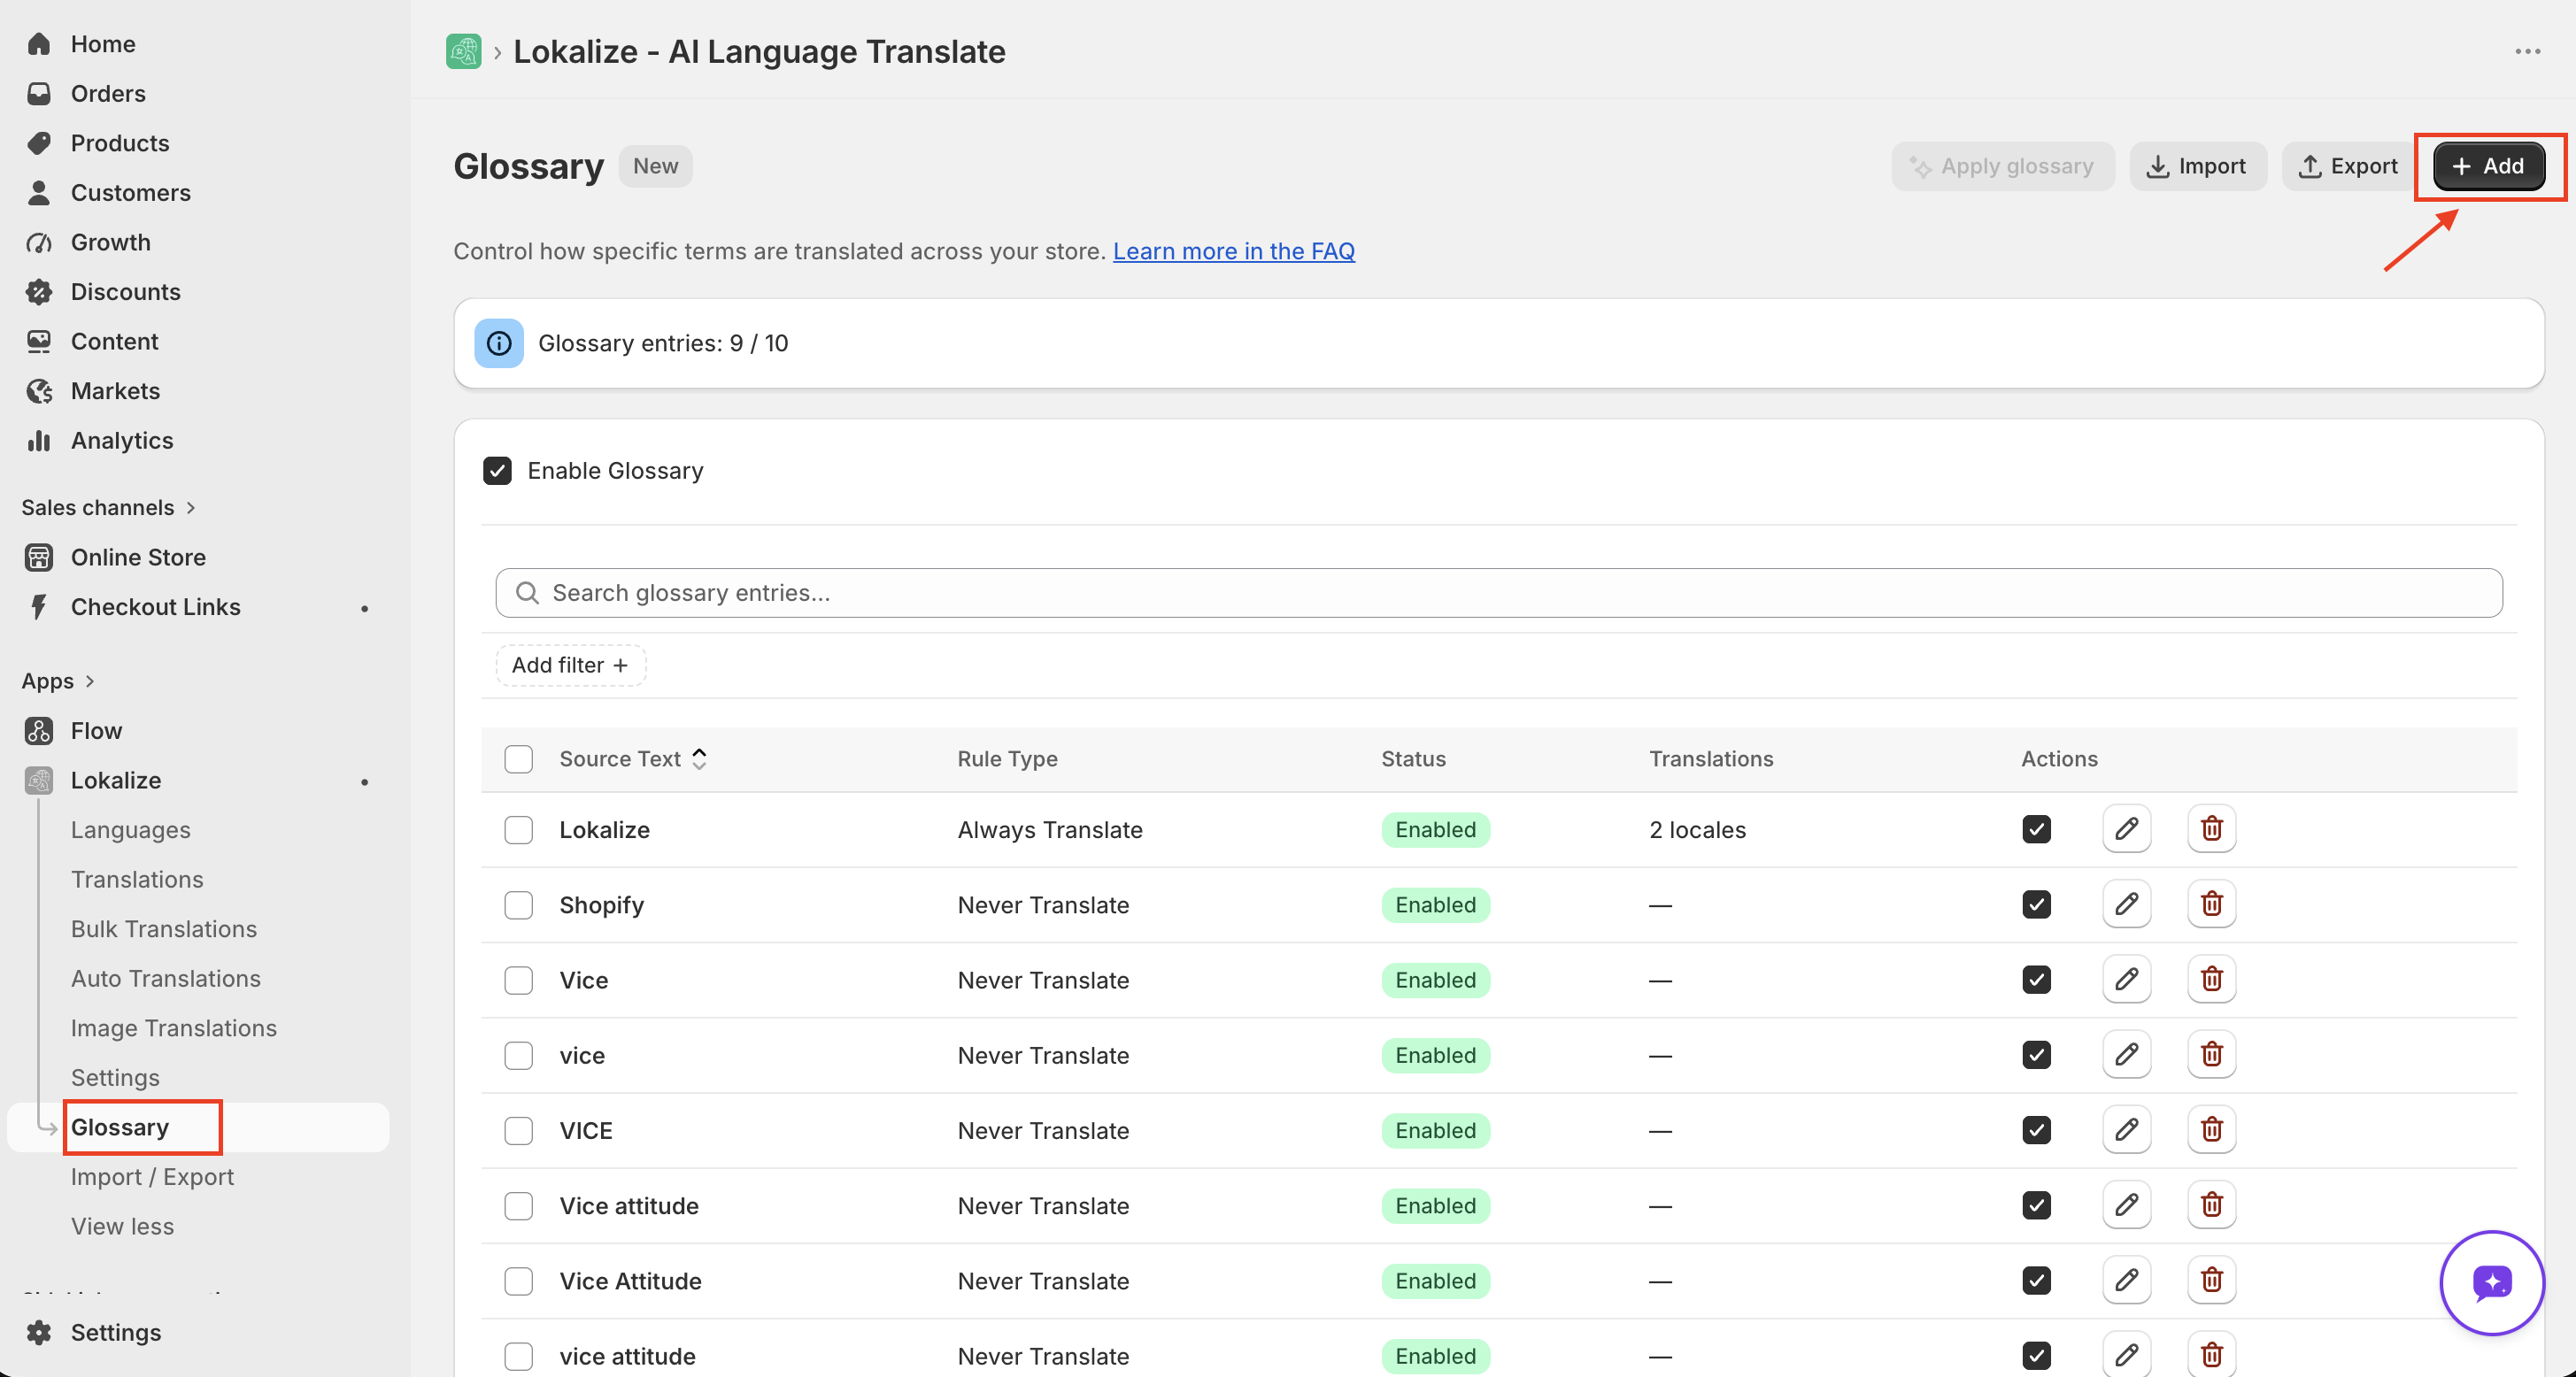Click the Orders inbox icon
Image resolution: width=2576 pixels, height=1377 pixels.
[x=39, y=93]
